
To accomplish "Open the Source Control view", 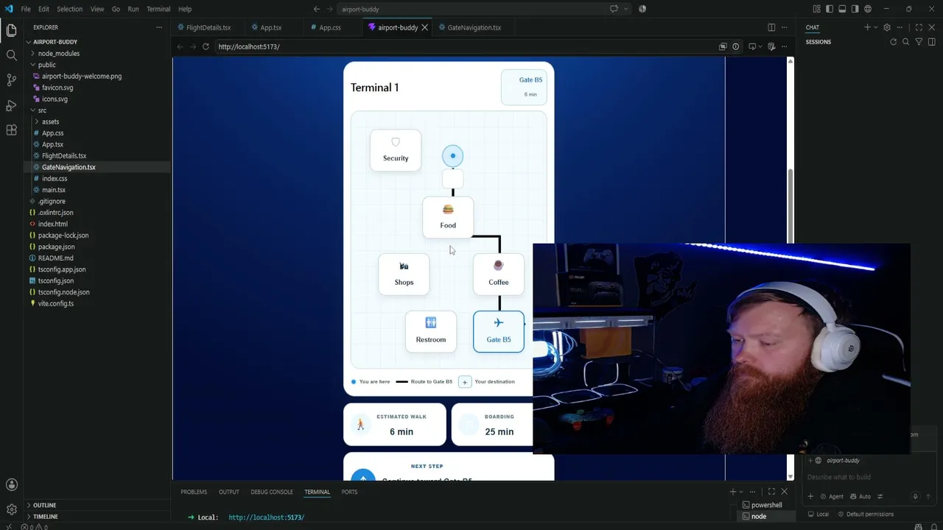I will click(x=11, y=79).
